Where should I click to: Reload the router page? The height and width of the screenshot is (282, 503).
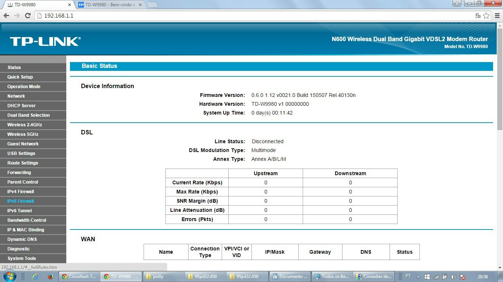[x=28, y=15]
